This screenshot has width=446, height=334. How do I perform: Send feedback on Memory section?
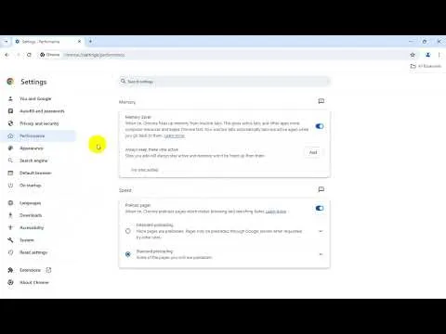pos(321,101)
